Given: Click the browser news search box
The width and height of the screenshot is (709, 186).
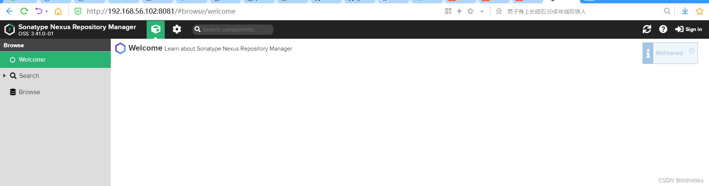Looking at the screenshot, I should pos(583,11).
